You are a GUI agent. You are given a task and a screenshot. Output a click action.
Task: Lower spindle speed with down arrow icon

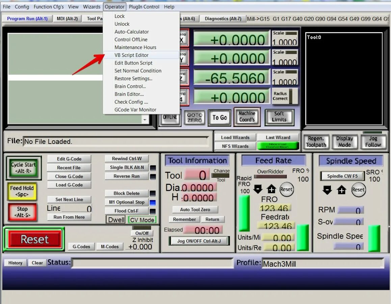pyautogui.click(x=327, y=190)
